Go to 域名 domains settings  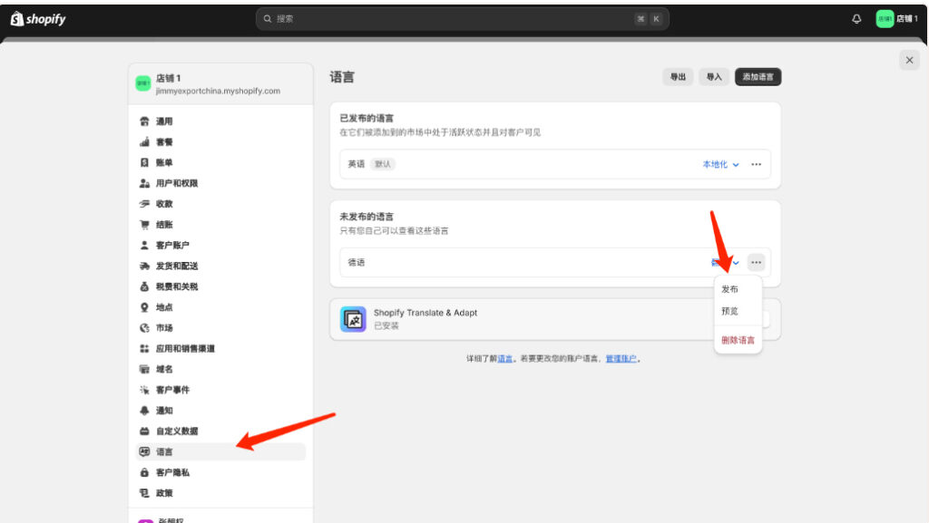click(163, 369)
